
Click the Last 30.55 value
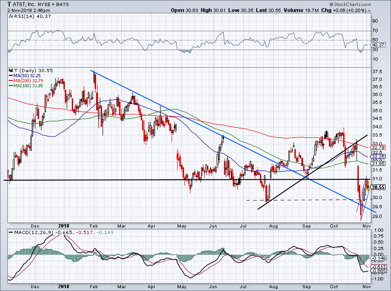pyautogui.click(x=268, y=11)
